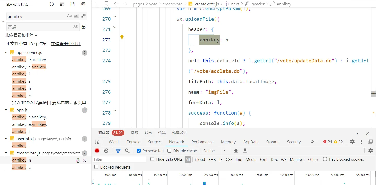This screenshot has height=185, width=376.
Task: Clear the network log
Action: click(x=106, y=151)
